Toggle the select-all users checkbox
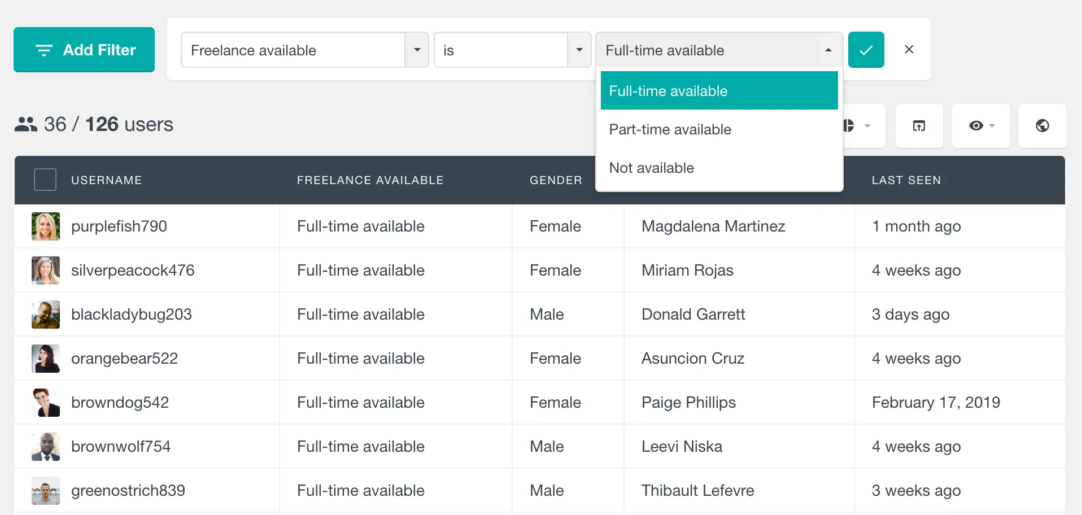 (45, 180)
